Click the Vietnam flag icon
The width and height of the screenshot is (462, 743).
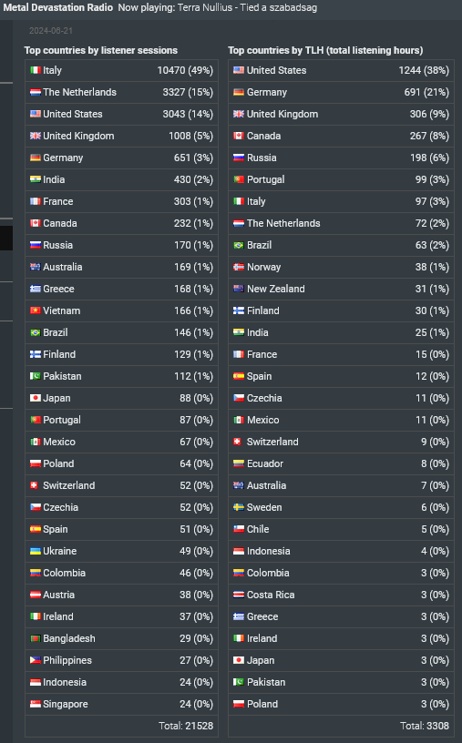(x=36, y=310)
